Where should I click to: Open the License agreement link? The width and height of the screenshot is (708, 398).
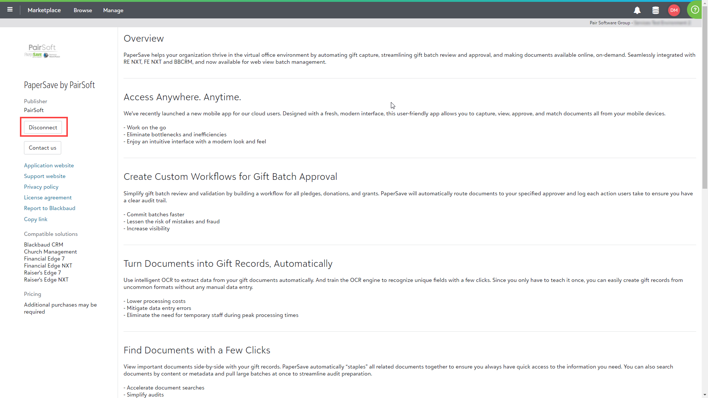48,198
